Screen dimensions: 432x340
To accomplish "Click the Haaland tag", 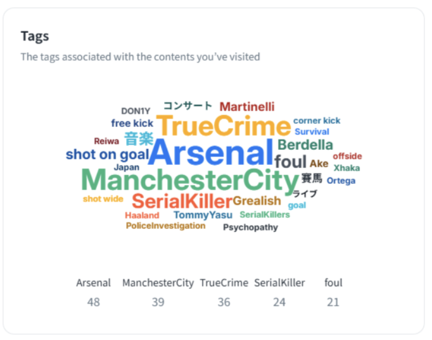I will click(x=142, y=216).
